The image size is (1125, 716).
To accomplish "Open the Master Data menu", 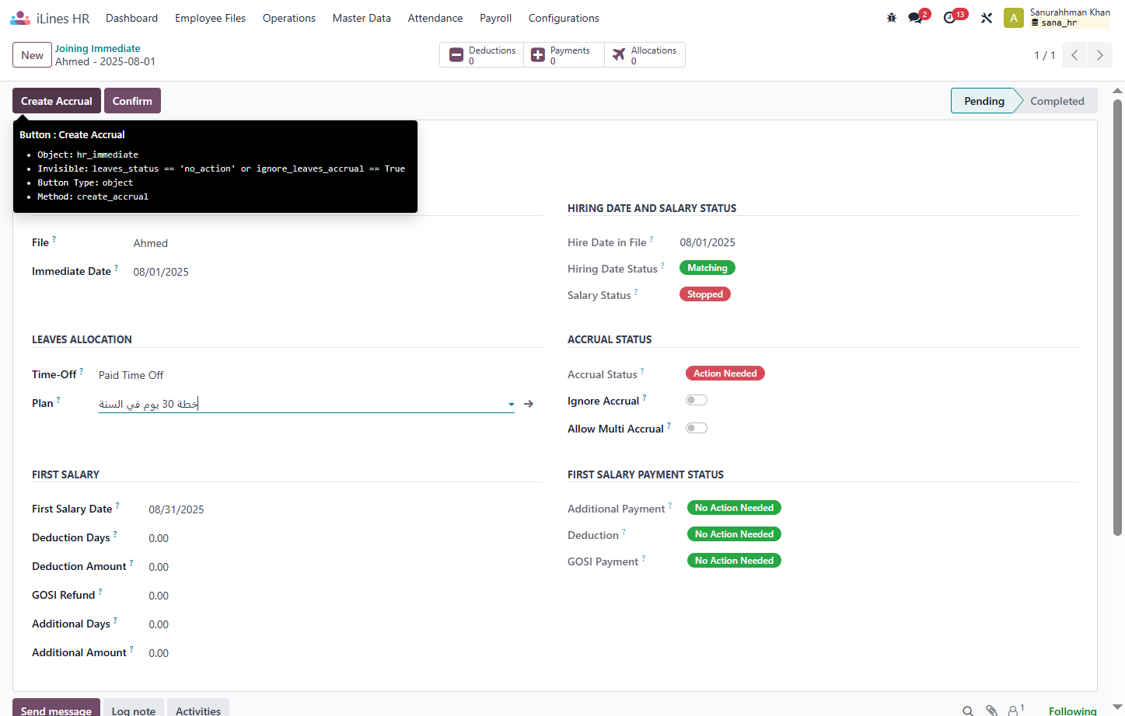I will [362, 18].
